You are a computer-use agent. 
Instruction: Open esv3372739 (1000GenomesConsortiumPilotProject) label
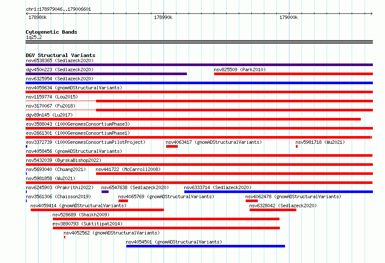coord(86,142)
